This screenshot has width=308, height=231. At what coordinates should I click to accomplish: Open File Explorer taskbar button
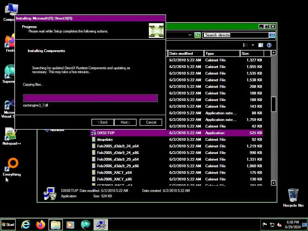[56, 225]
